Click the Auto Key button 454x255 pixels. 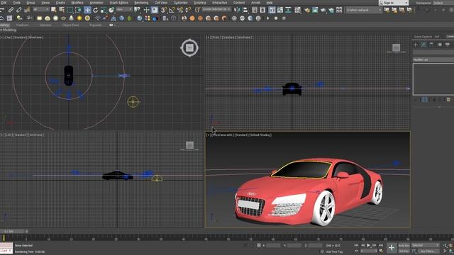pos(404,246)
